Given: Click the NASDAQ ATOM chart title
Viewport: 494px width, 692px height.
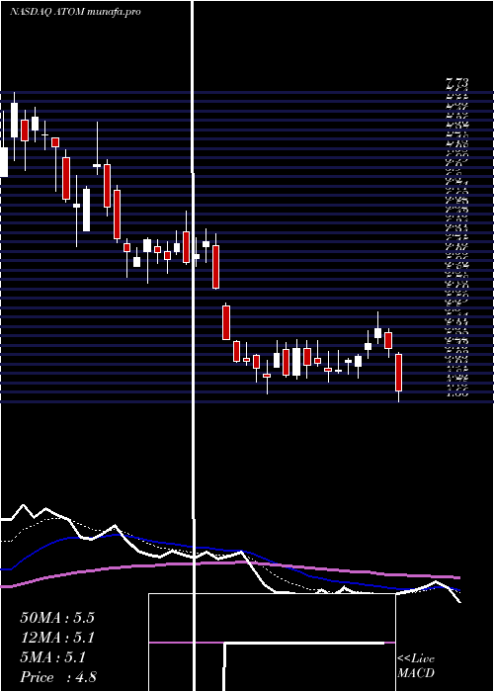Looking at the screenshot, I should pos(75,12).
